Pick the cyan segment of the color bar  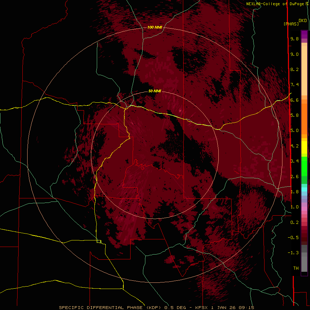(304, 189)
